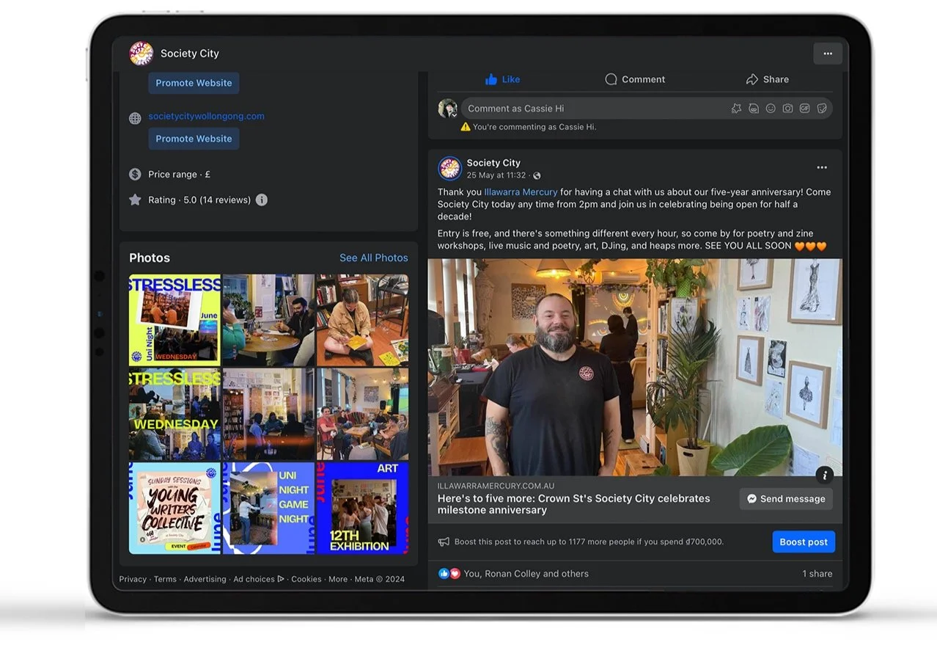This screenshot has width=937, height=656.
Task: Click the ILLAWARRAMERCURY.COM.AU source label
Action: coord(496,486)
